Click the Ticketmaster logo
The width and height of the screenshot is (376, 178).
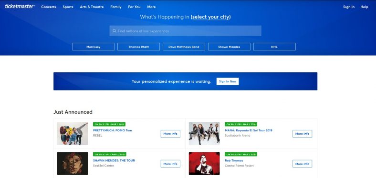point(20,7)
